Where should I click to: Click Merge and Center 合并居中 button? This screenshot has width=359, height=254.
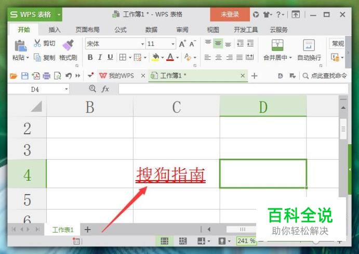pyautogui.click(x=277, y=50)
